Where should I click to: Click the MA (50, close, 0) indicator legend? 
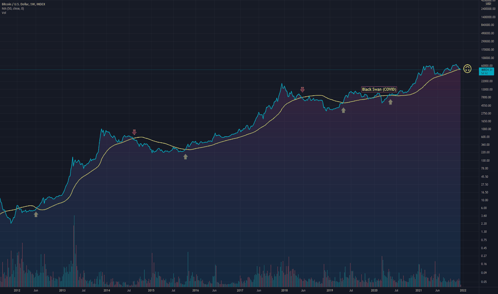(x=13, y=9)
